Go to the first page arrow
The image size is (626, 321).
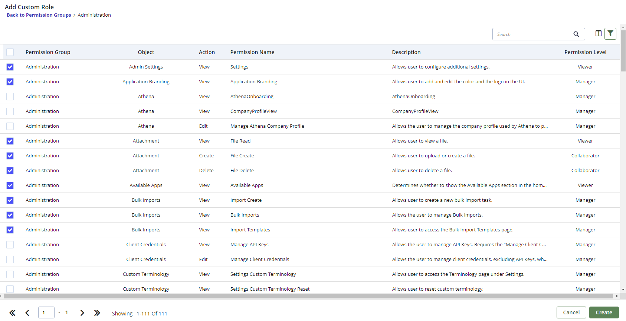click(12, 313)
